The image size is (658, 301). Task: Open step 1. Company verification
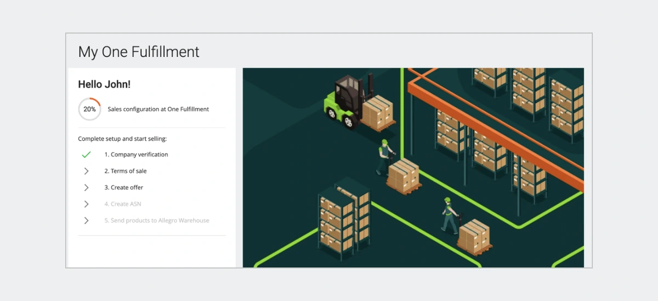pos(136,155)
